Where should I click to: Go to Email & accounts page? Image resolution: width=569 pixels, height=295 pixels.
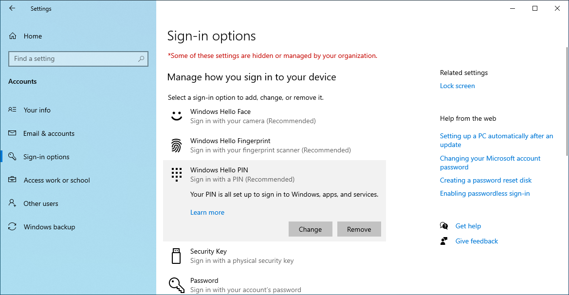coord(49,133)
